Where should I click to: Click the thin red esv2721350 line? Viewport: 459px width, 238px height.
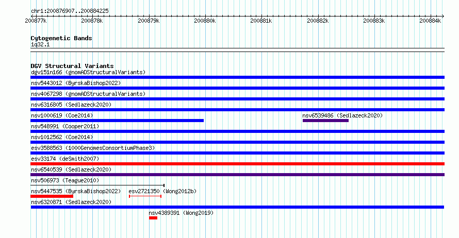(x=145, y=196)
